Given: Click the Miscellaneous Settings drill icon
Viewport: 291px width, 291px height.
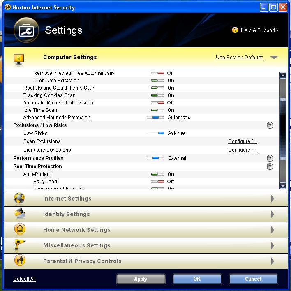Looking at the screenshot, I should click(19, 245).
